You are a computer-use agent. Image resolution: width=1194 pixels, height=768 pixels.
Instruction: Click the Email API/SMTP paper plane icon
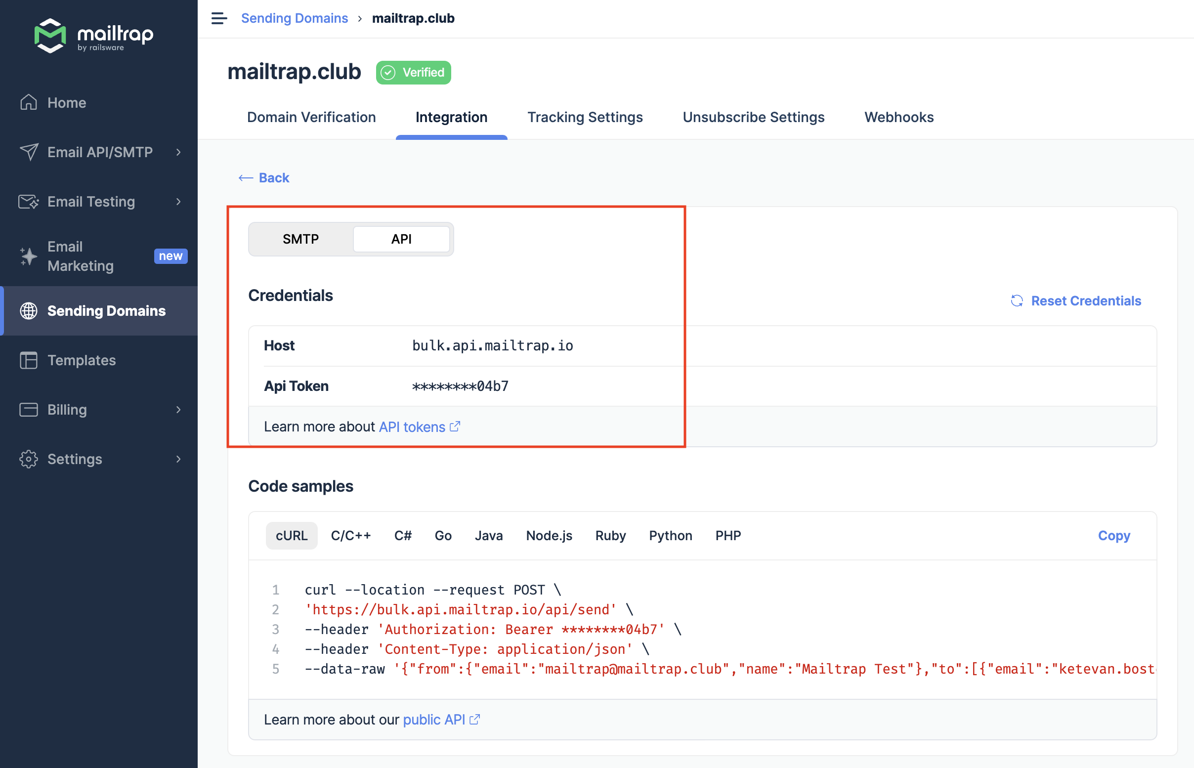point(28,152)
